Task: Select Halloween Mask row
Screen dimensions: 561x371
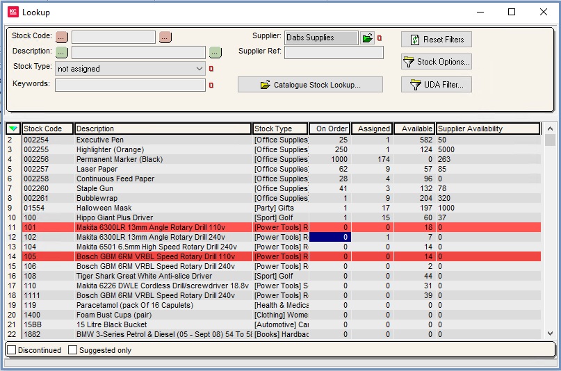Action: coord(273,208)
